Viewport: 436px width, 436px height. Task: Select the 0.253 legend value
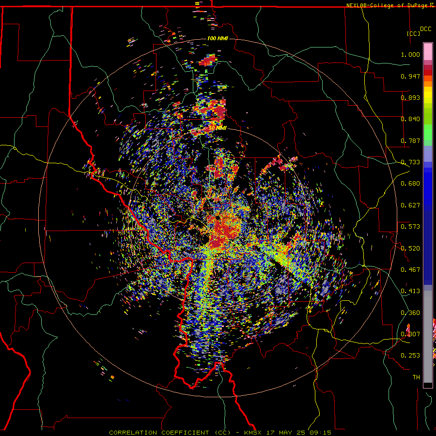coord(410,356)
